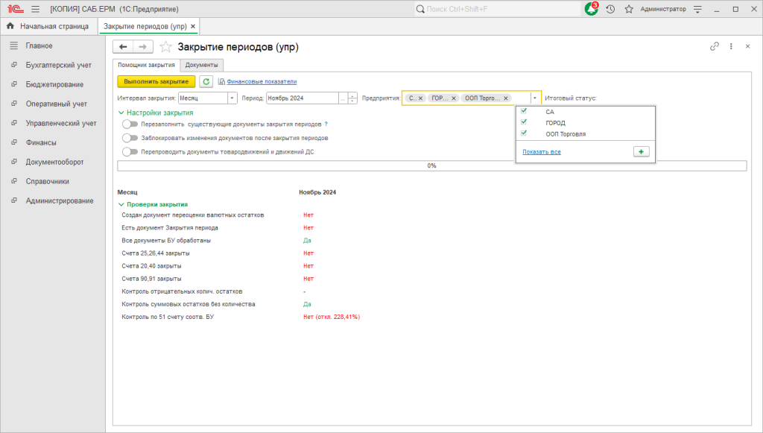Open Финансовые показатели link
The width and height of the screenshot is (763, 433).
coord(262,82)
